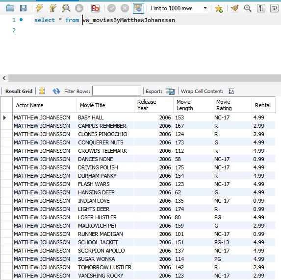Select the current row marker arrow
The image size is (281, 280).
tap(5, 117)
